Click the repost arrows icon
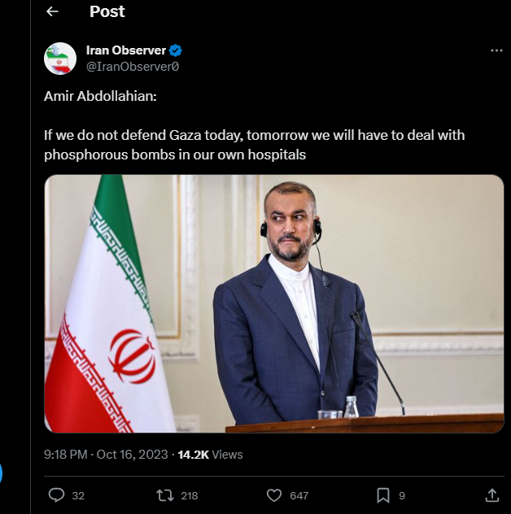 [x=164, y=494]
